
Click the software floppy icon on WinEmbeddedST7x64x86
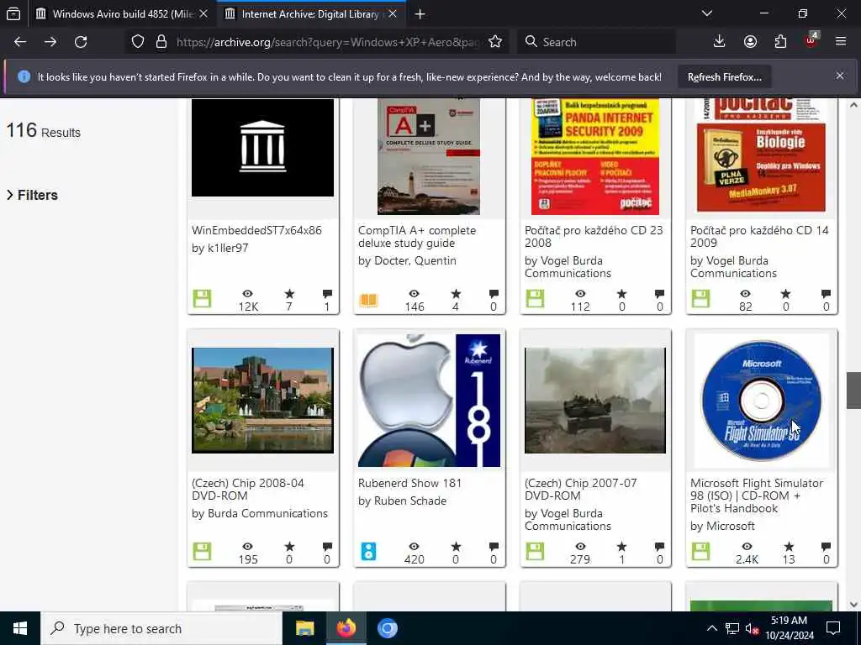click(x=202, y=299)
